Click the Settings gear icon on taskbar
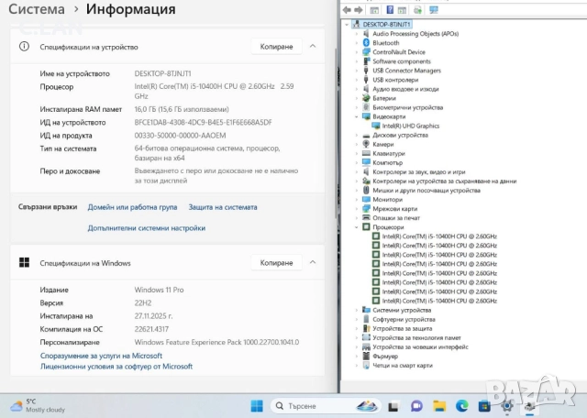The image size is (587, 418). [x=507, y=406]
